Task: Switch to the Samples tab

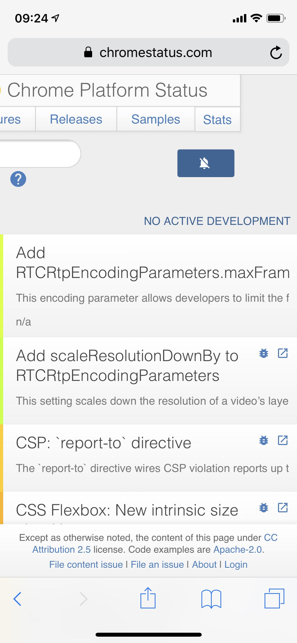Action: pos(155,119)
